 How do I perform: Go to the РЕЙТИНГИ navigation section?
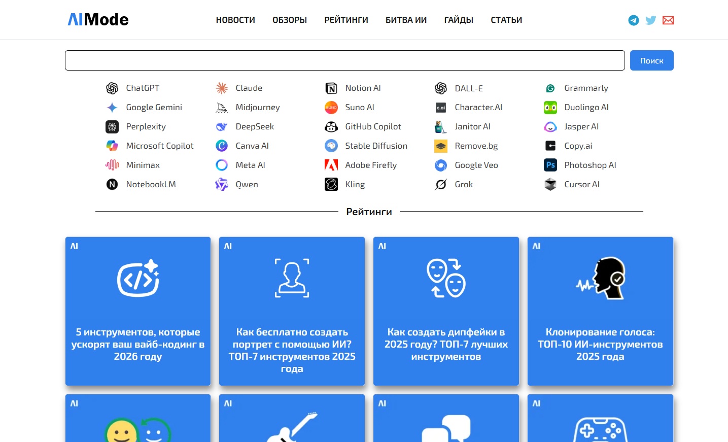346,20
